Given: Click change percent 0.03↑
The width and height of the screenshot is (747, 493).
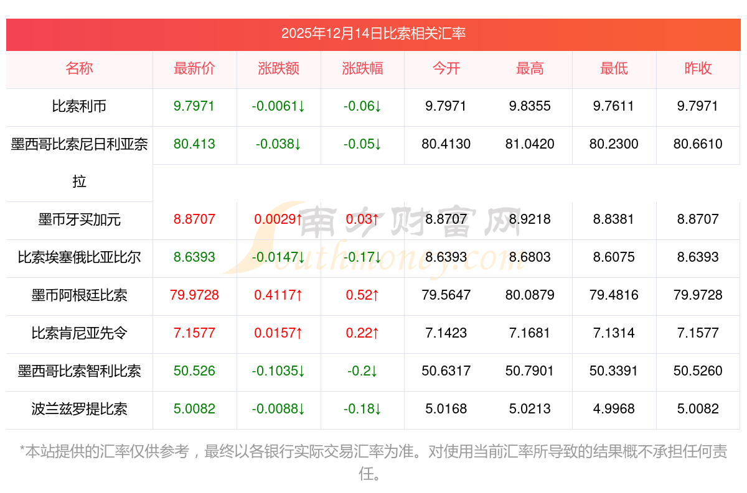Looking at the screenshot, I should tap(362, 219).
